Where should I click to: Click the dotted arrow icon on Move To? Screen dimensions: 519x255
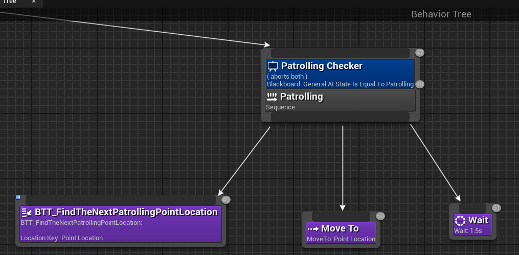coord(313,229)
